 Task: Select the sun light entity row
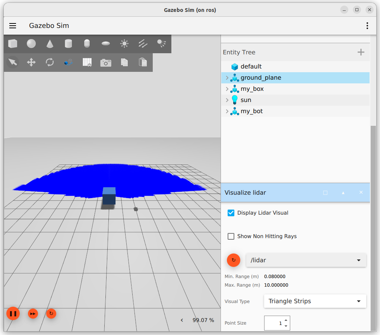295,100
